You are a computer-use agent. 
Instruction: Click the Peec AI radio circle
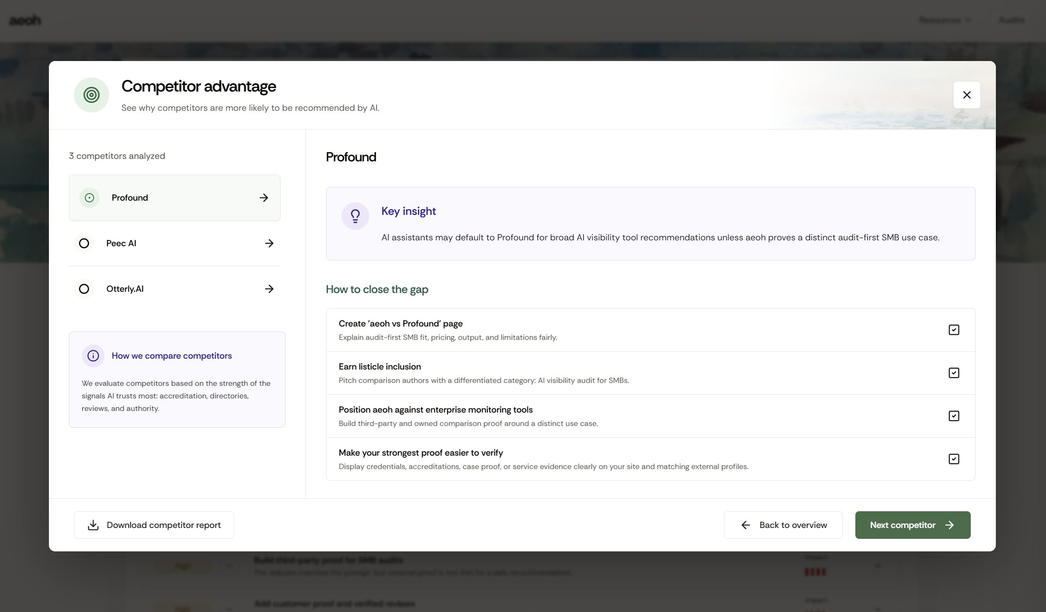coord(84,243)
